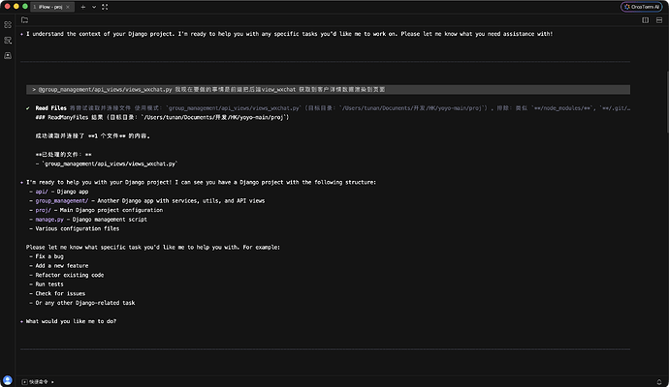Click the folder icon above terminal
Viewport: 669px width, 387px height.
tap(25, 20)
